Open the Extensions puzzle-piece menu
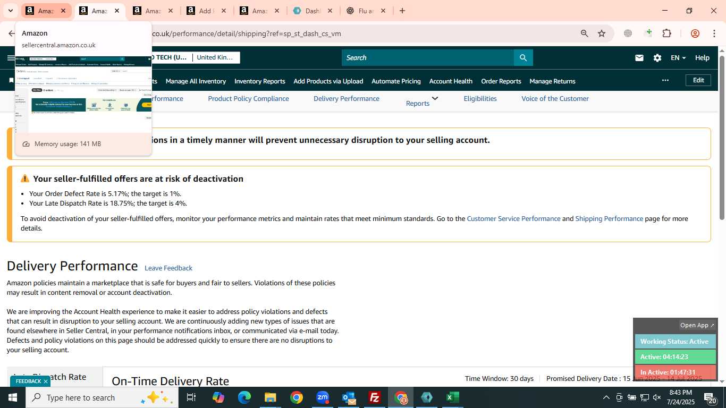The width and height of the screenshot is (726, 408). 667,33
